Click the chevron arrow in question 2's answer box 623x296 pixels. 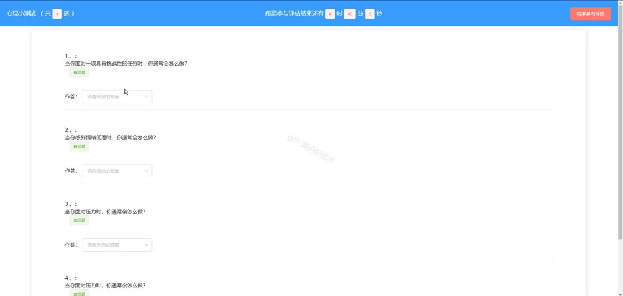coord(146,171)
